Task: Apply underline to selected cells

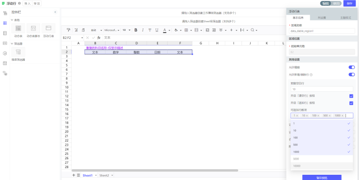Action: [157, 30]
